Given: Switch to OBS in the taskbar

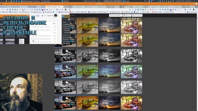Looking at the screenshot, I should 92,1.
